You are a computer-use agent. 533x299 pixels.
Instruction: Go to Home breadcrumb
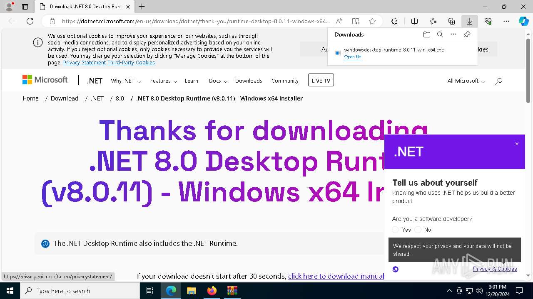(30, 98)
